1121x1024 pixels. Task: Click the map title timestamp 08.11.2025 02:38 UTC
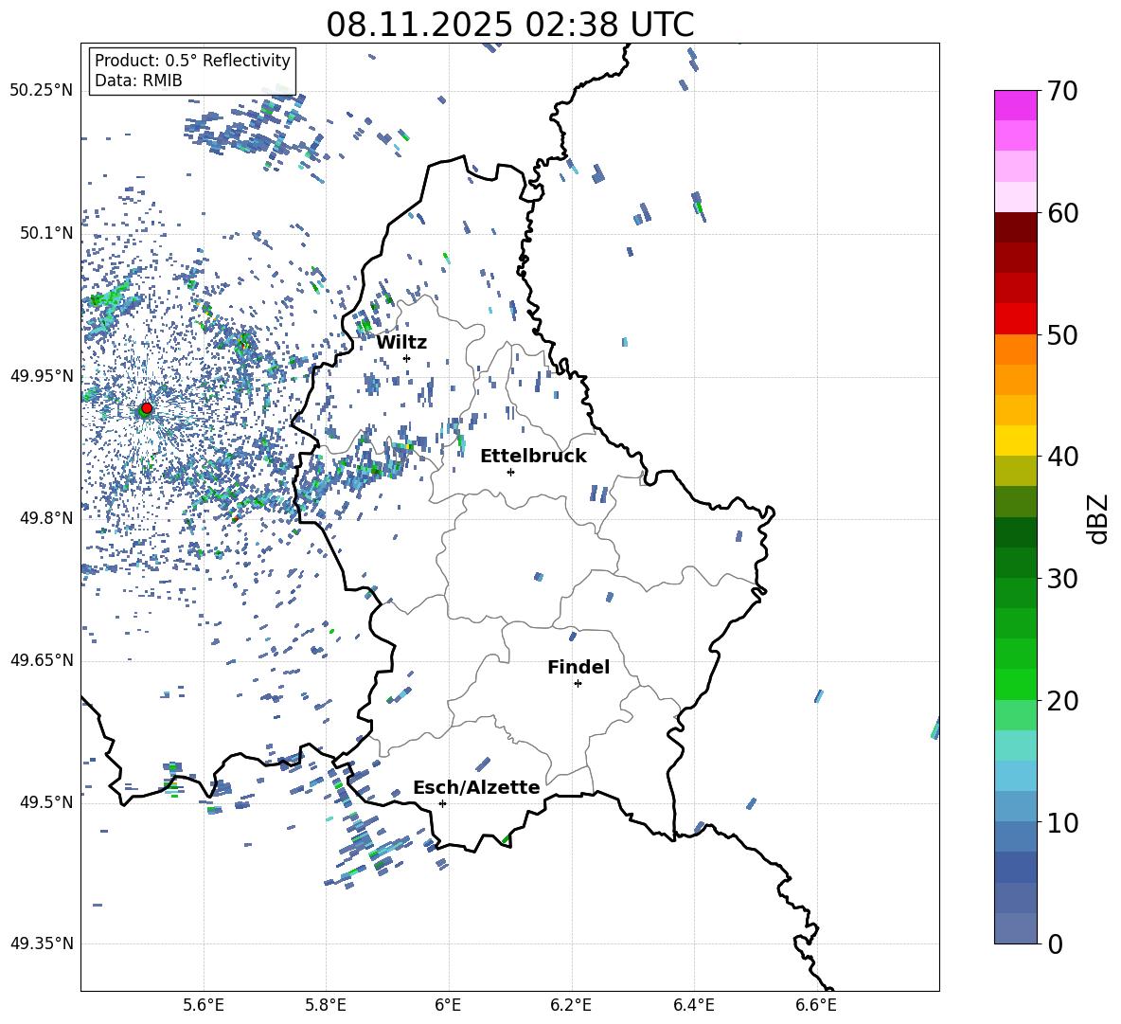(509, 25)
